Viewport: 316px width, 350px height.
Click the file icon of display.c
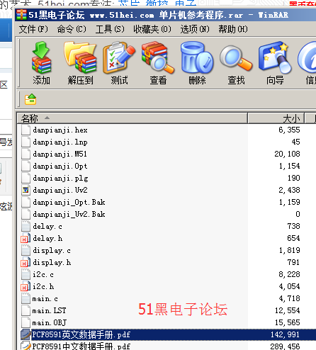coord(26,250)
